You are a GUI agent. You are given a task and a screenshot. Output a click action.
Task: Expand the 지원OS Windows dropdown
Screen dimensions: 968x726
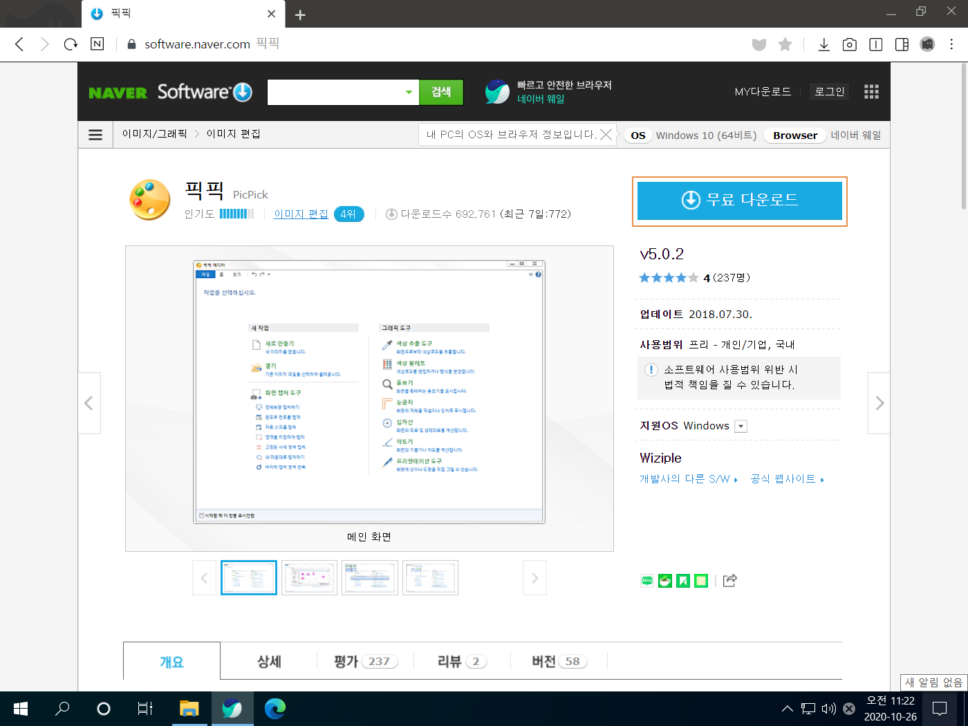[741, 426]
